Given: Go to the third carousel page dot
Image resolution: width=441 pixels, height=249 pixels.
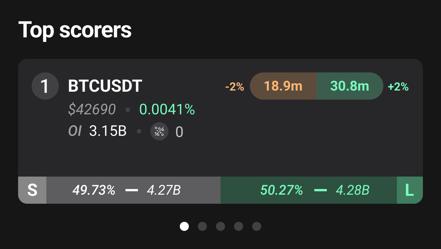Looking at the screenshot, I should (220, 226).
